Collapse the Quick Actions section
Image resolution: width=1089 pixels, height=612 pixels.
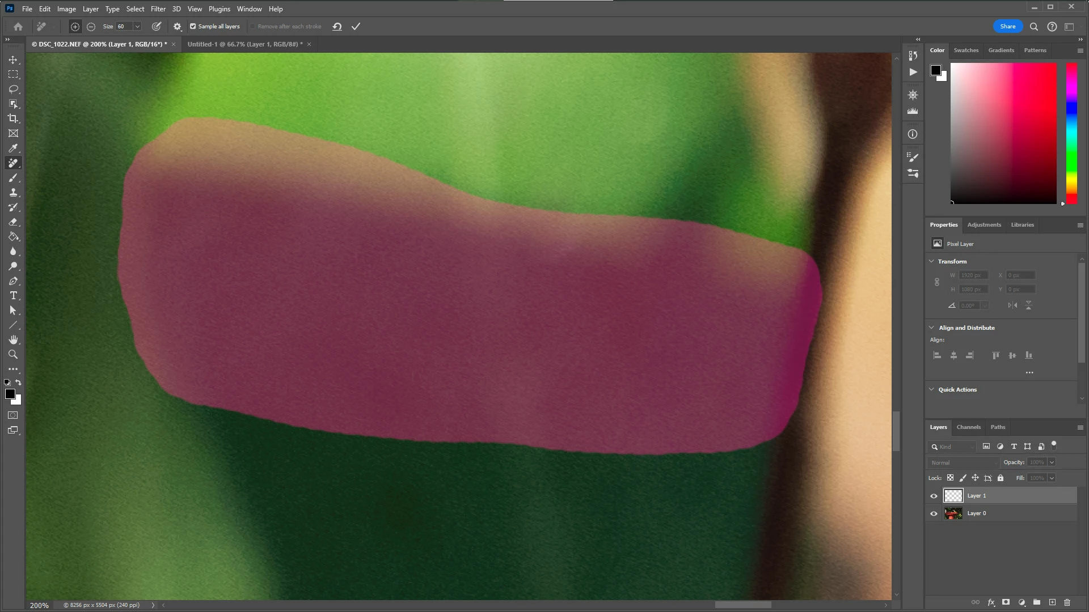931,389
